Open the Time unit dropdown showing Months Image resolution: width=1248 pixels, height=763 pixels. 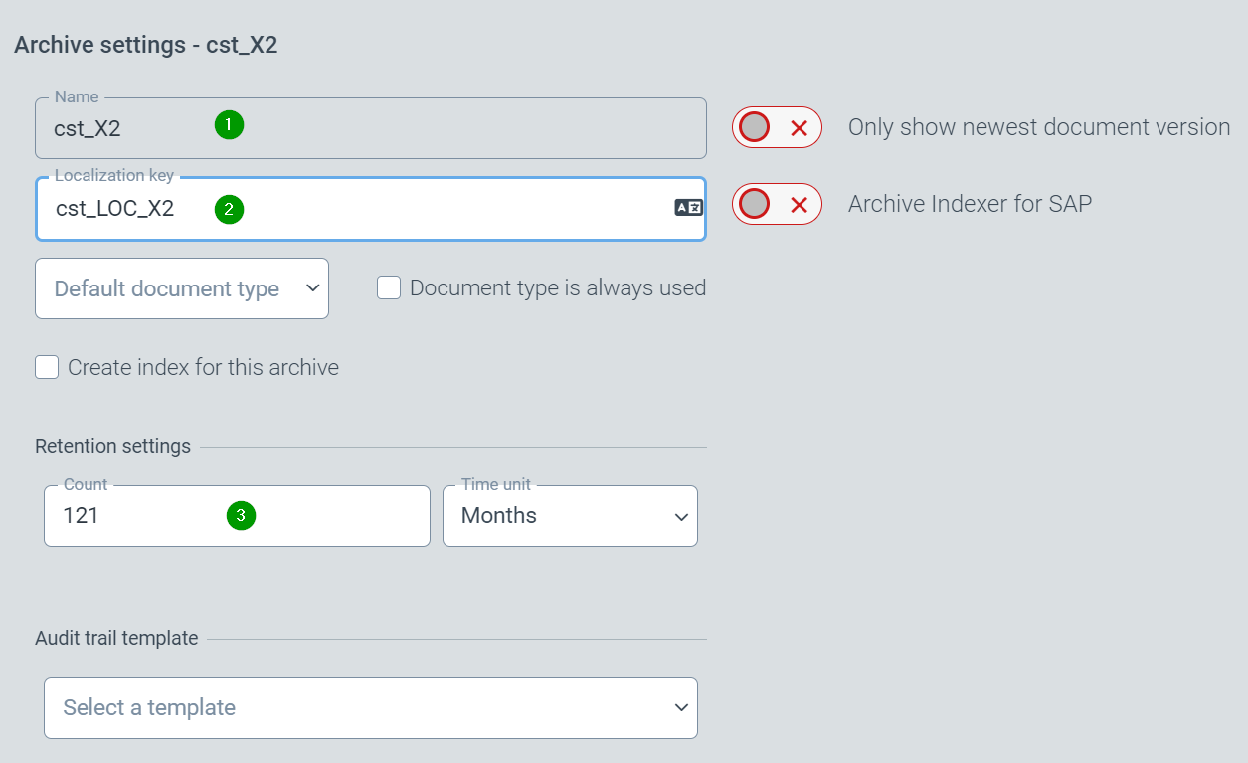click(x=570, y=515)
